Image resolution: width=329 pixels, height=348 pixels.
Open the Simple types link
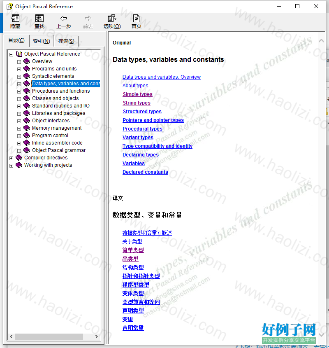point(137,94)
